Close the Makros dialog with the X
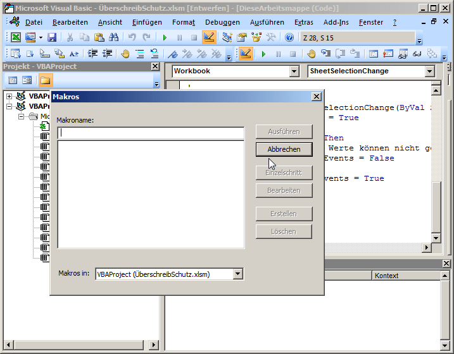 tap(317, 97)
